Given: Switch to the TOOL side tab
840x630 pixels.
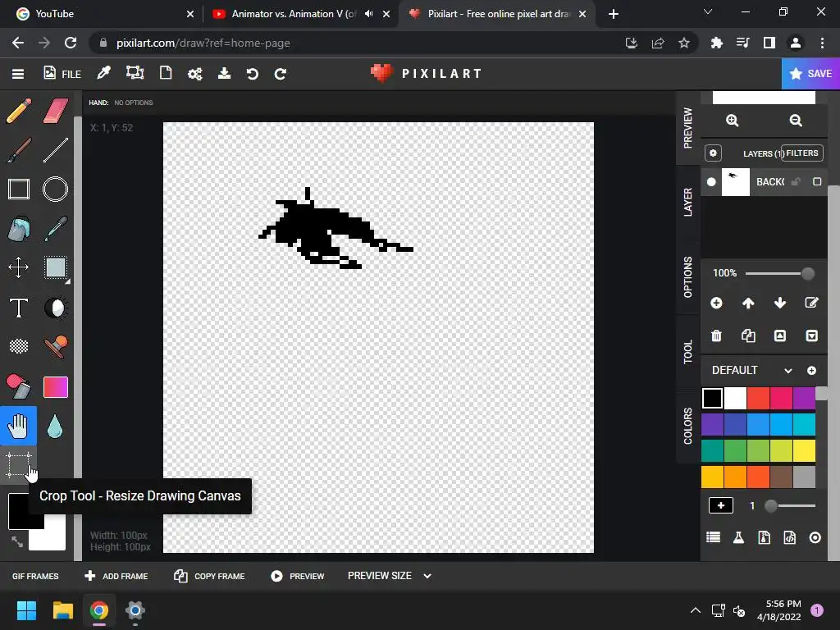Looking at the screenshot, I should 688,352.
